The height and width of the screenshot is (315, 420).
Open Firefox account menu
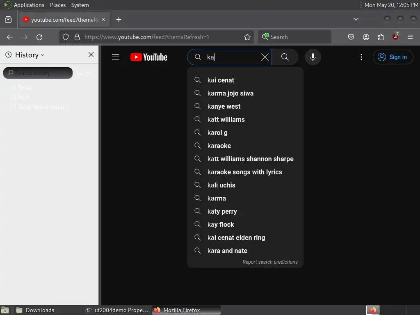[x=366, y=37]
